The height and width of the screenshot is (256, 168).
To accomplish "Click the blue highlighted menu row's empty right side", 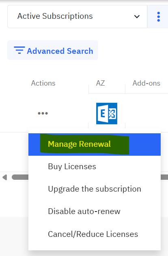I will tap(144, 144).
